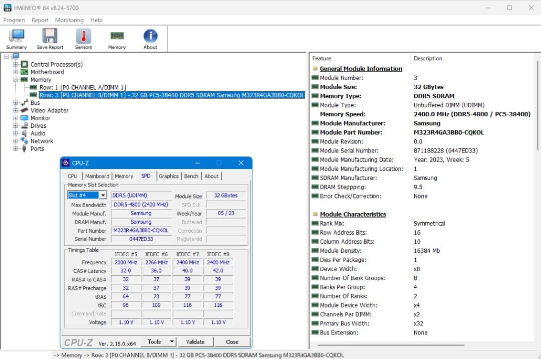Switch to the Mainboard tab in CPU-Z
Image resolution: width=541 pixels, height=359 pixels.
(97, 176)
